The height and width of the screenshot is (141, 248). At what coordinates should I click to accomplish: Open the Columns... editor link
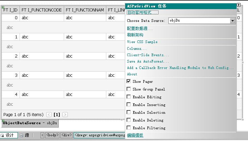[137, 48]
